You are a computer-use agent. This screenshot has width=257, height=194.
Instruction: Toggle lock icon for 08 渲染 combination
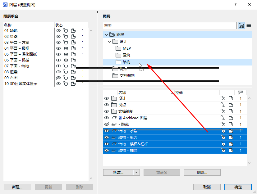[x=66, y=72]
